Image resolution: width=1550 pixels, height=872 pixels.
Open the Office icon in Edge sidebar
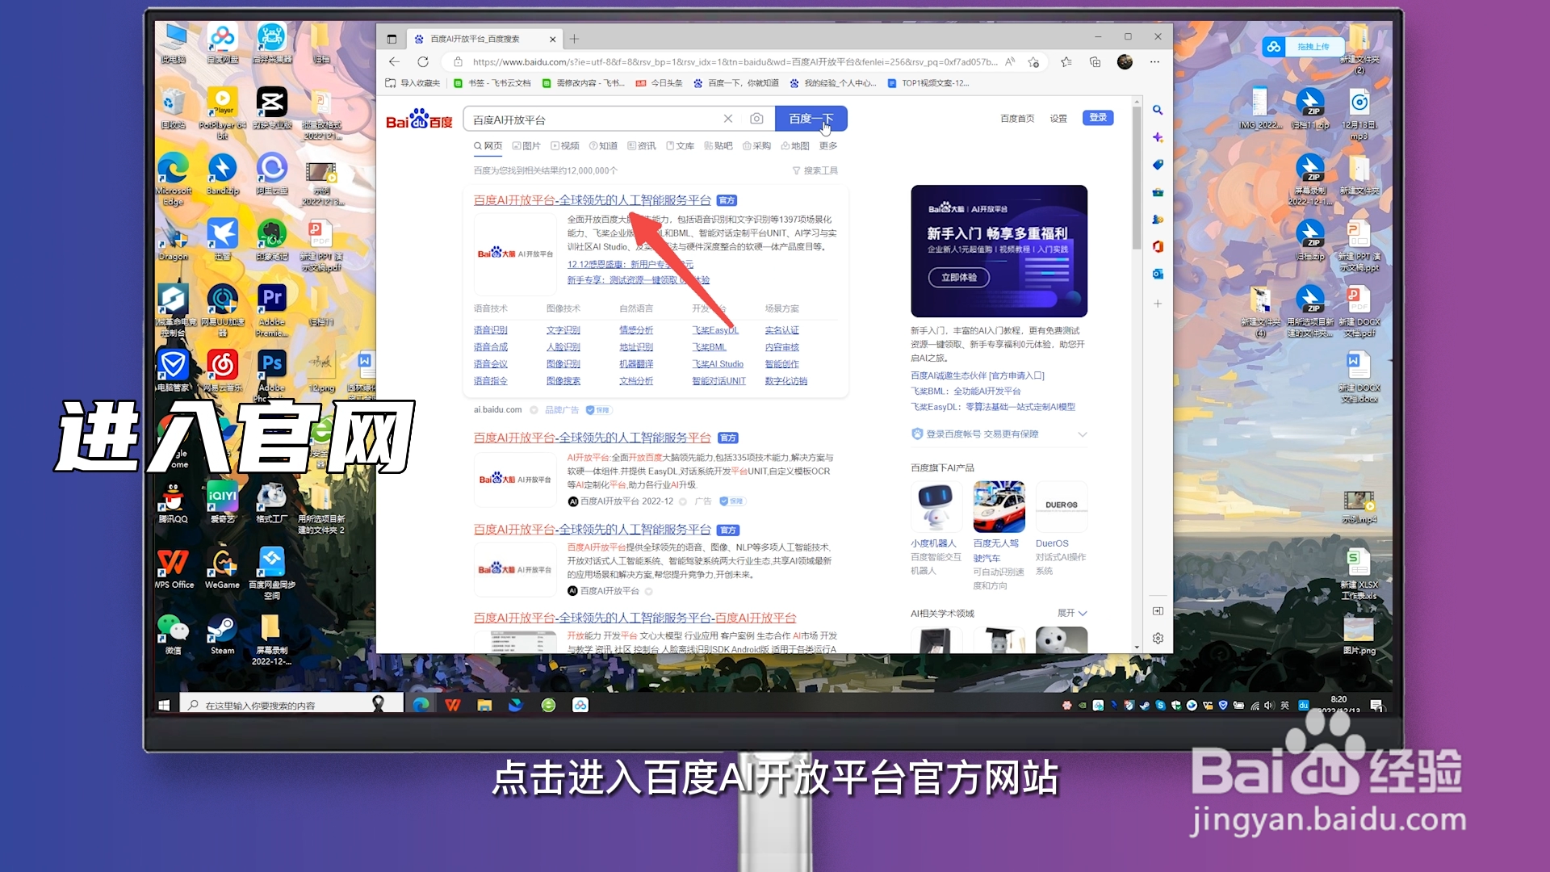pos(1158,247)
